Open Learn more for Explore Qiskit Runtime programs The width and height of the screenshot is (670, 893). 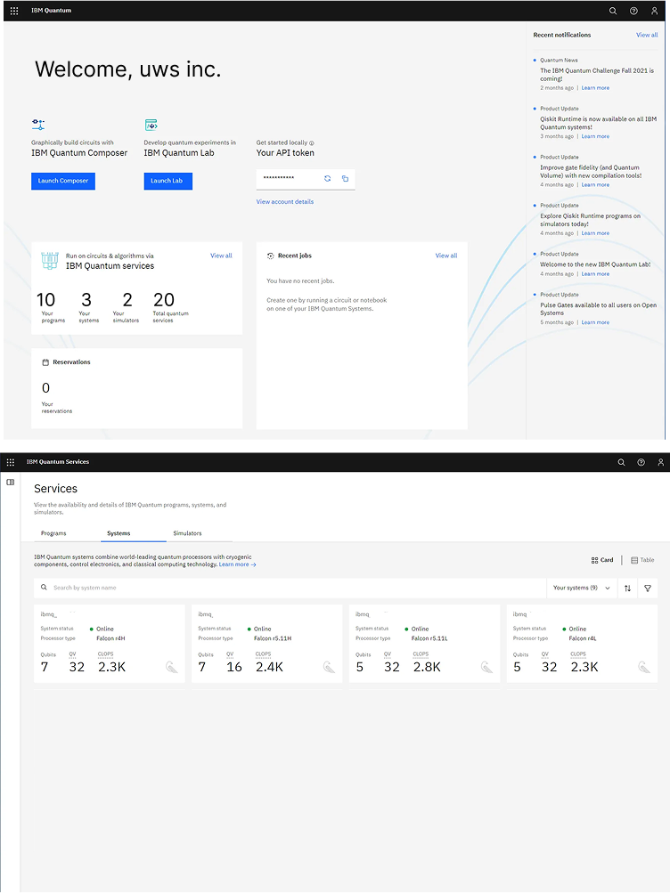(x=595, y=233)
